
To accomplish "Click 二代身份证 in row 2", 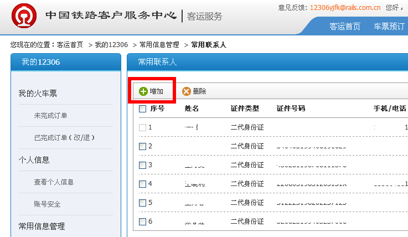I will 247,146.
